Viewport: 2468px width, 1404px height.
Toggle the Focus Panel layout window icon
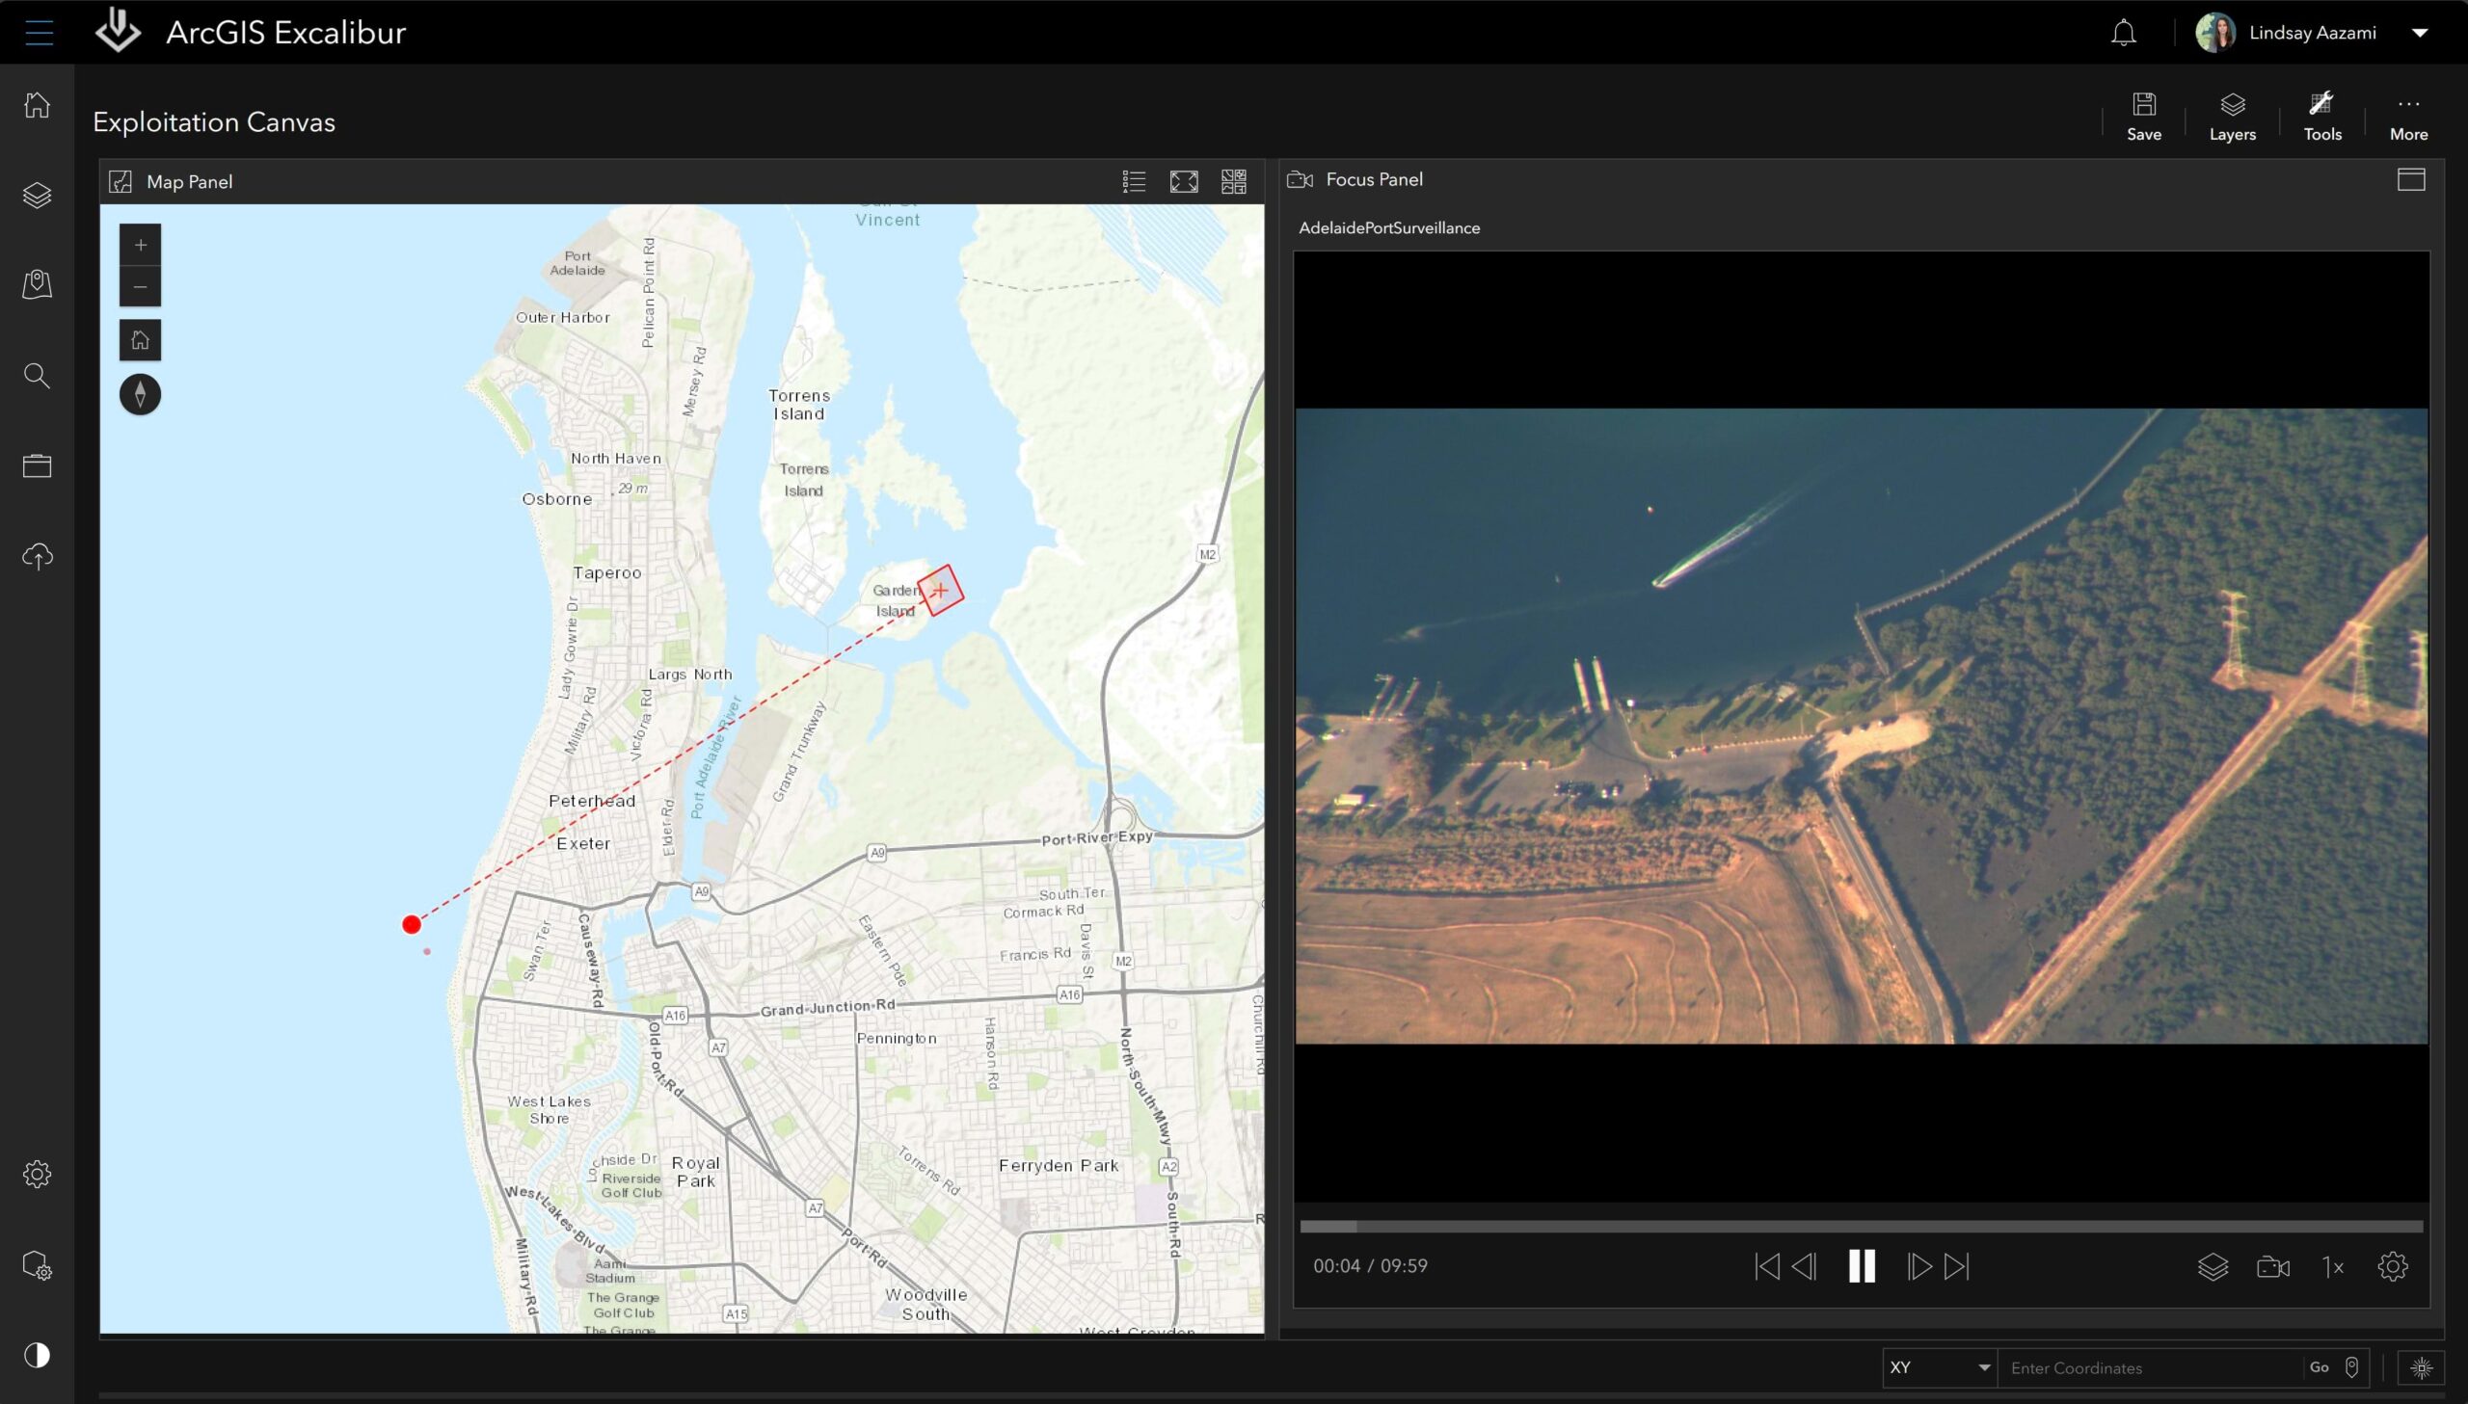tap(2410, 179)
